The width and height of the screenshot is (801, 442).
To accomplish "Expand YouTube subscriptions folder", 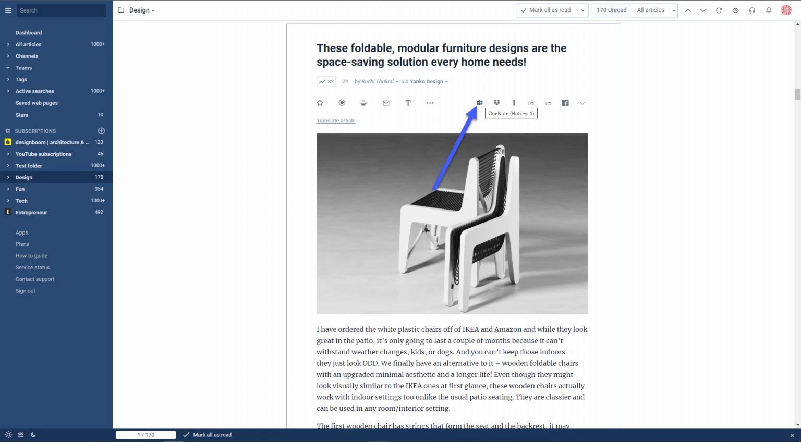I will 8,154.
